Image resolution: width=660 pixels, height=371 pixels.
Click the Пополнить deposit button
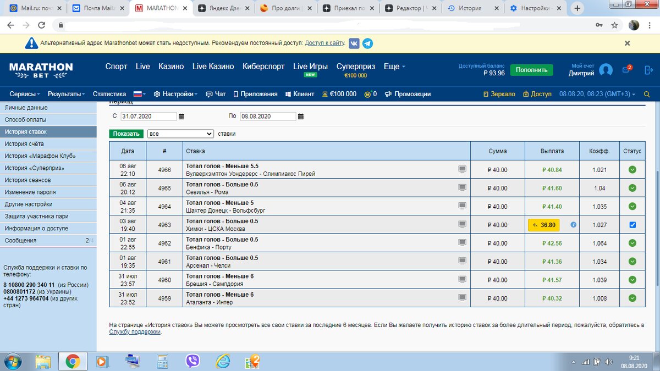531,70
